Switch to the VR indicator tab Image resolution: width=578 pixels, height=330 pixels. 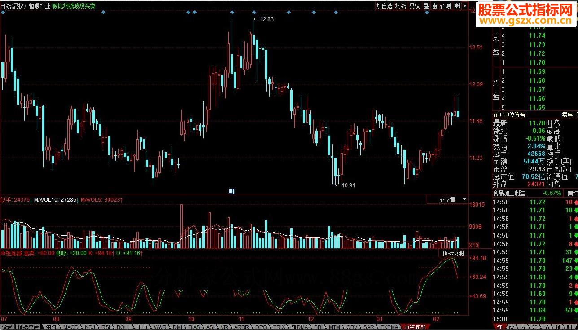(224, 327)
